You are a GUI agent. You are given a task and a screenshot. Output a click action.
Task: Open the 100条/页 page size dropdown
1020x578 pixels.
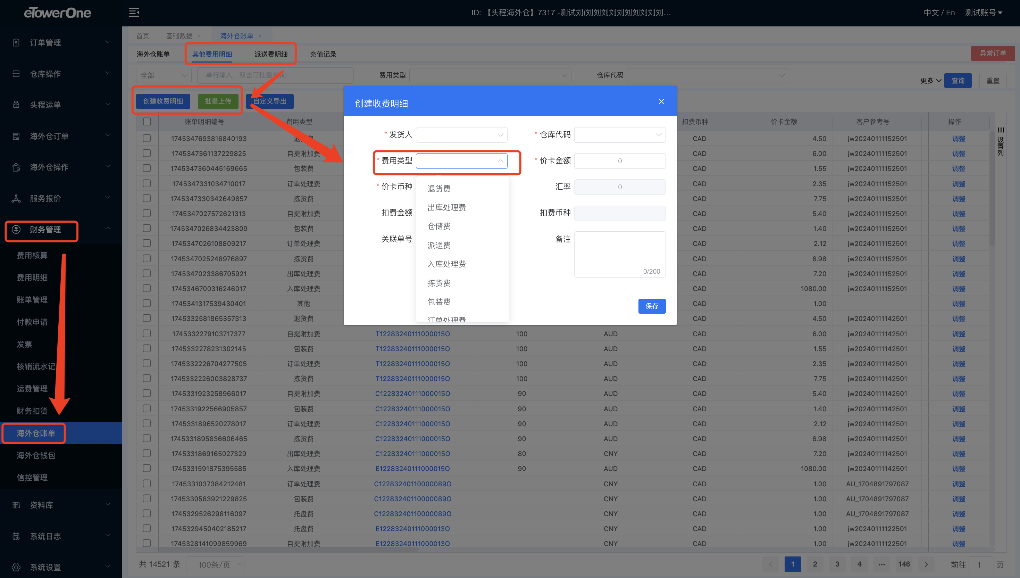tap(215, 564)
